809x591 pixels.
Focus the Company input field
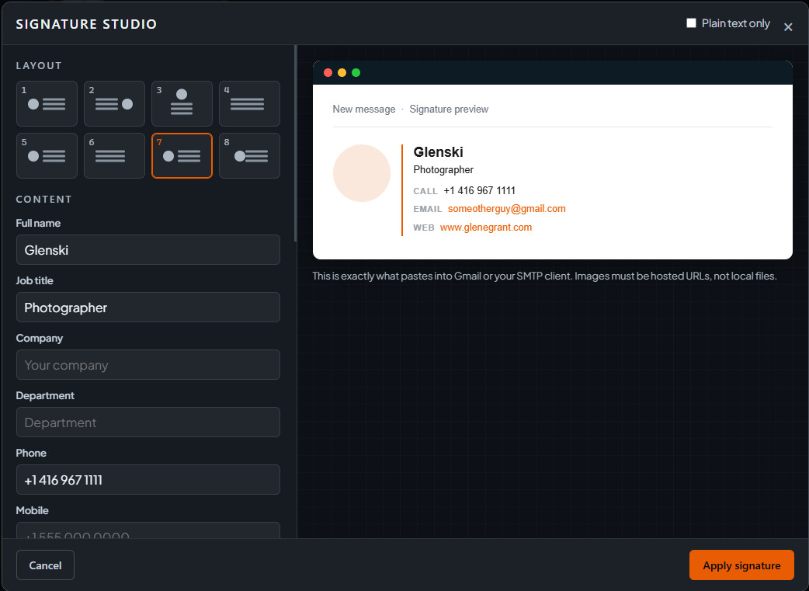[148, 365]
